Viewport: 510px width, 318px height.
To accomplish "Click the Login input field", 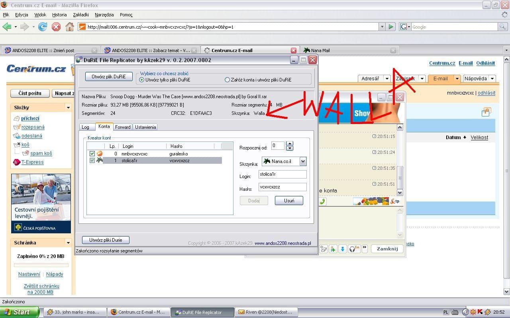I will click(282, 174).
